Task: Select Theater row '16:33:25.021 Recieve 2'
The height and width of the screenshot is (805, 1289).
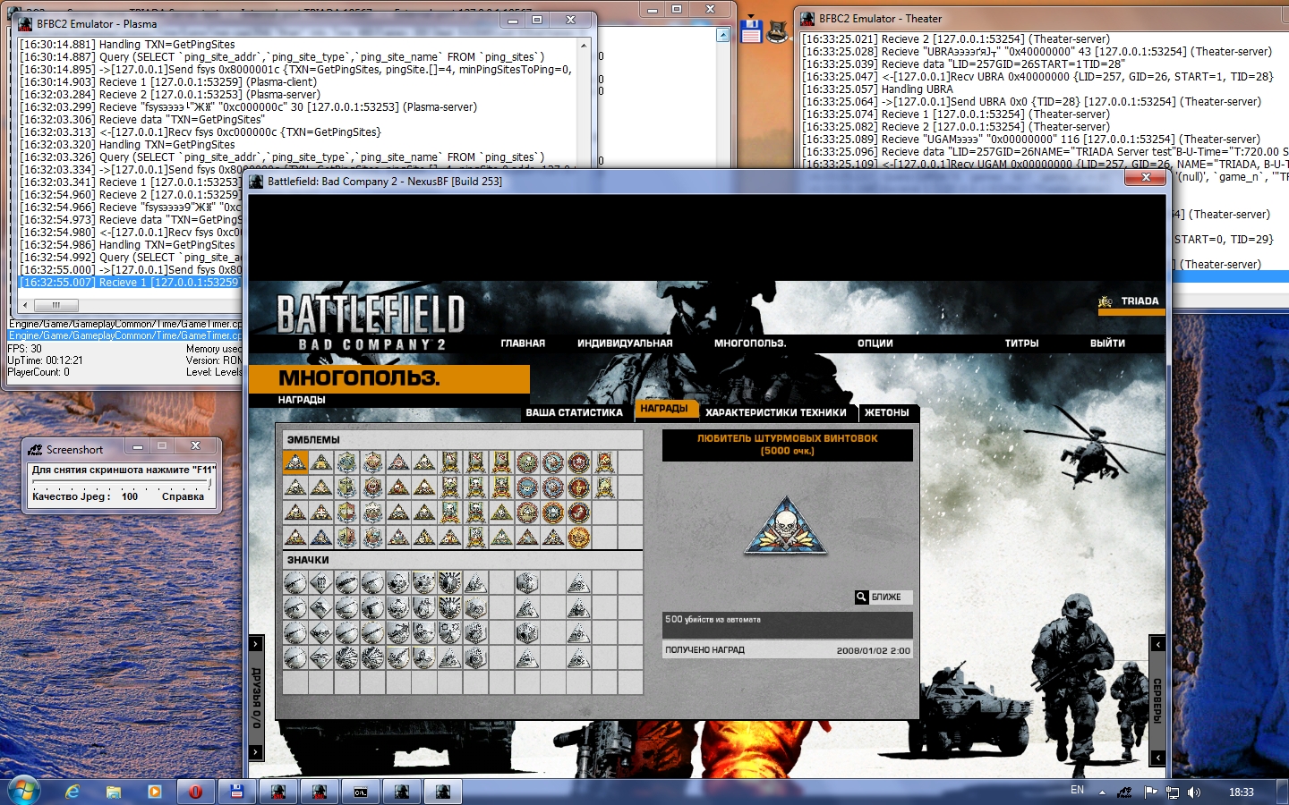Action: point(955,38)
